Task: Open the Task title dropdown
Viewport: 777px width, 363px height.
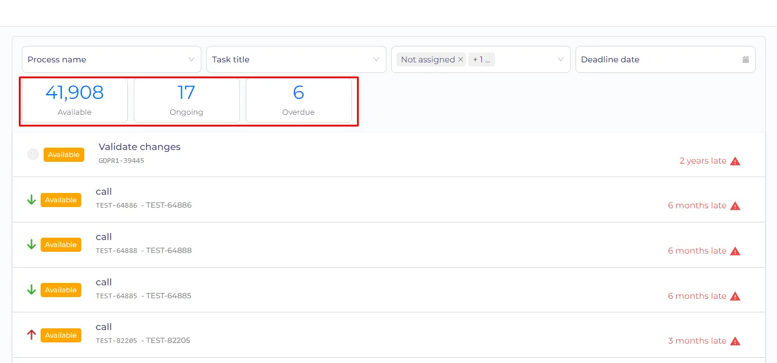Action: tap(296, 59)
